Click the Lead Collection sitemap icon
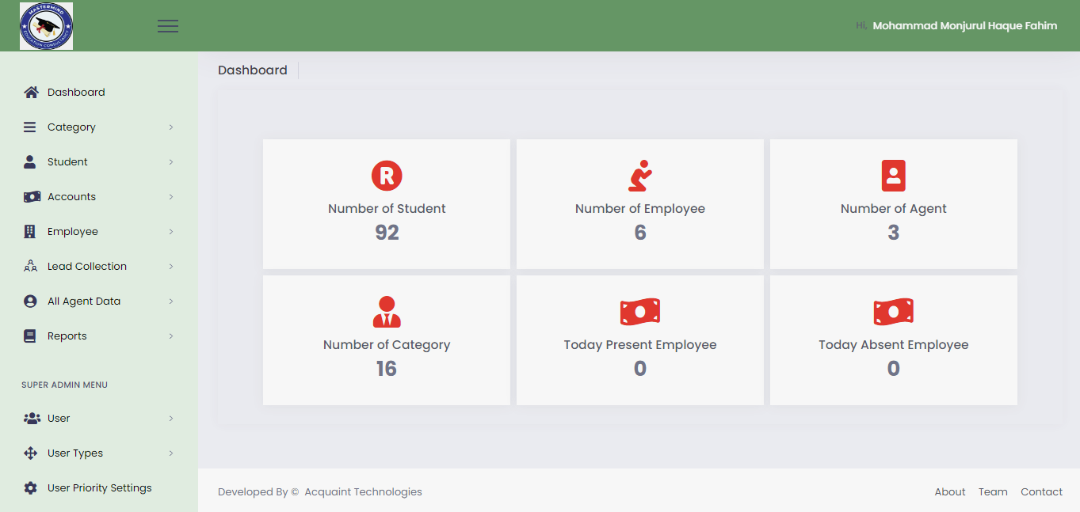The width and height of the screenshot is (1080, 512). 29,266
